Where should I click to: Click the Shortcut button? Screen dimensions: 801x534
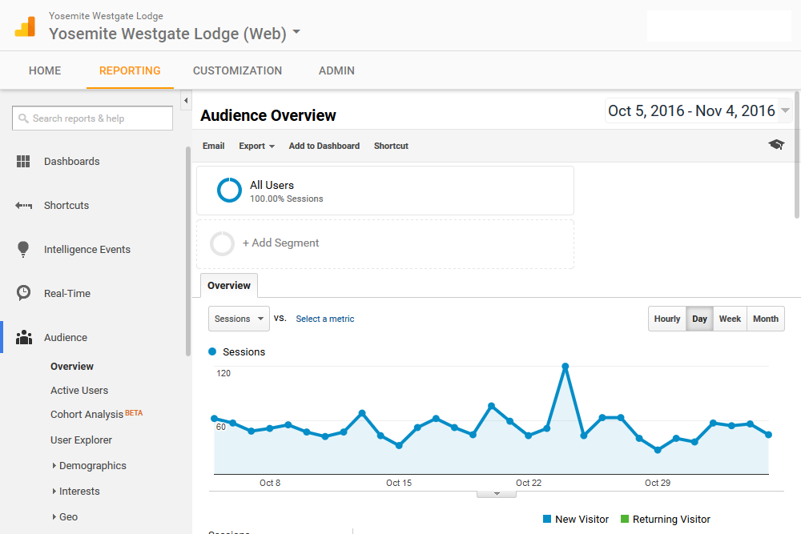(392, 146)
